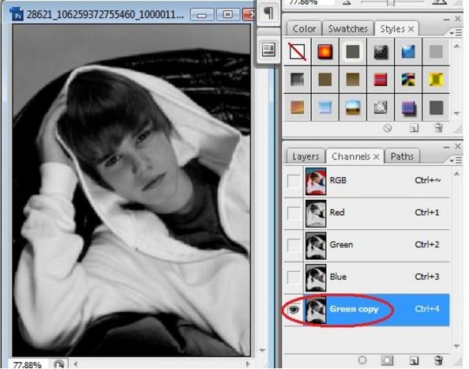Apply the orange sunset gradient style
The height and width of the screenshot is (369, 469).
click(x=297, y=107)
